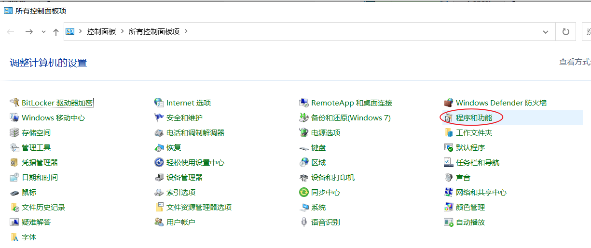
Task: Click the search box beside refresh
Action: coord(586,32)
